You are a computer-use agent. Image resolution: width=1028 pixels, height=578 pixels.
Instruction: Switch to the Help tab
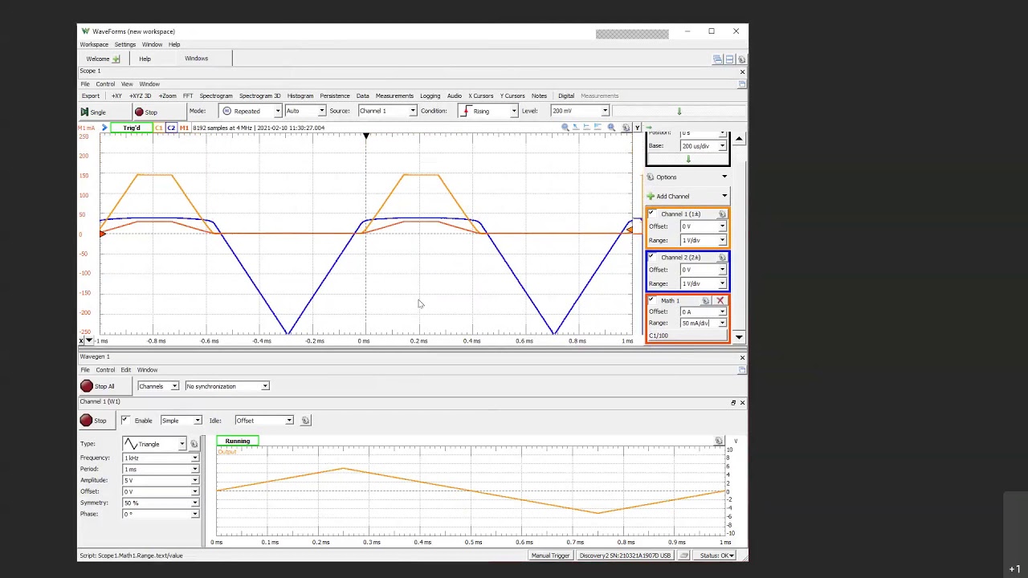[x=145, y=59]
